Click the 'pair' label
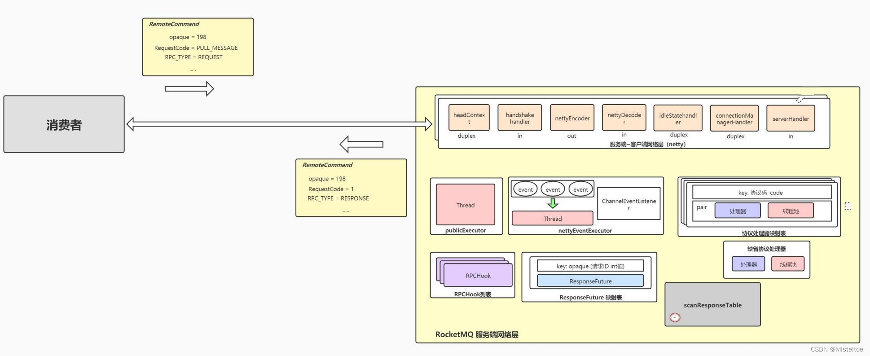870x356 pixels. (x=702, y=207)
